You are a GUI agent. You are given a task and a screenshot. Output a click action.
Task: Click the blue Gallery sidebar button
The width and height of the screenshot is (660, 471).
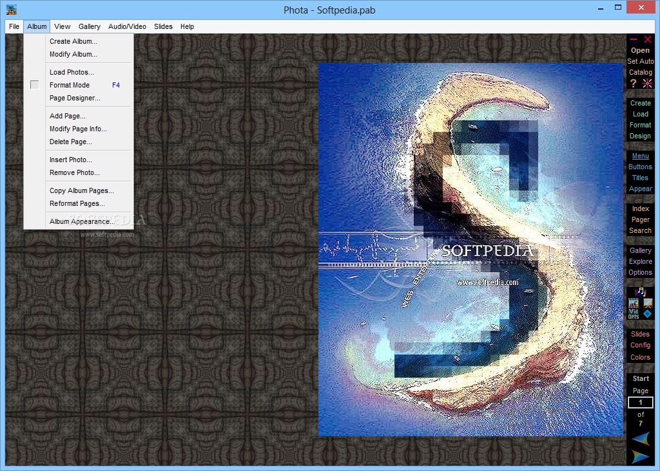(x=640, y=250)
